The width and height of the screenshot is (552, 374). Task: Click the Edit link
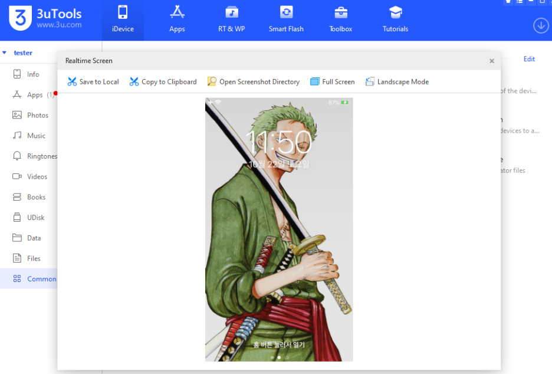point(529,59)
